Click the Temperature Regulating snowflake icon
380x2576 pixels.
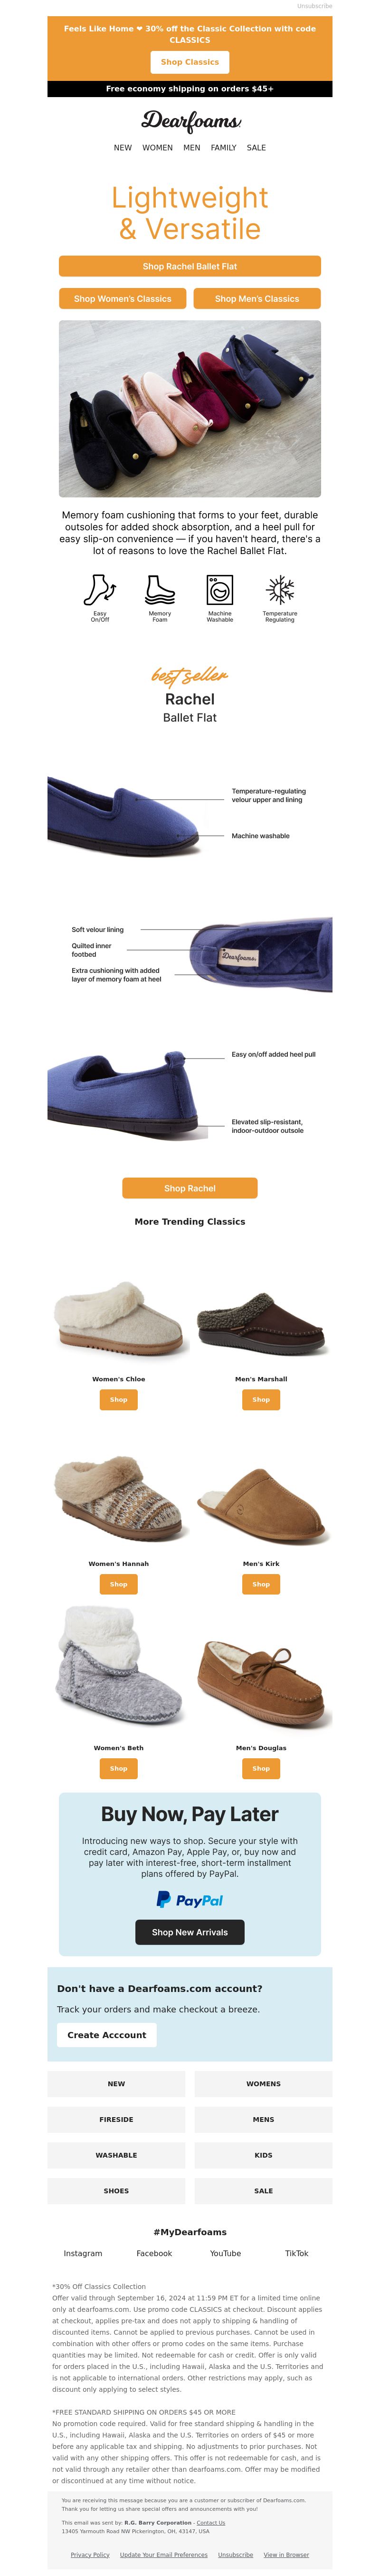[x=279, y=589]
